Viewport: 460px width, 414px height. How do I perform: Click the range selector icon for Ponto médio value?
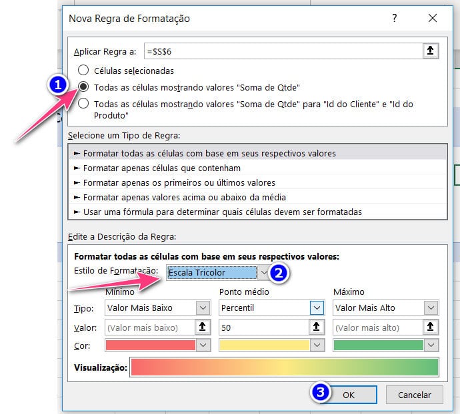pyautogui.click(x=317, y=327)
